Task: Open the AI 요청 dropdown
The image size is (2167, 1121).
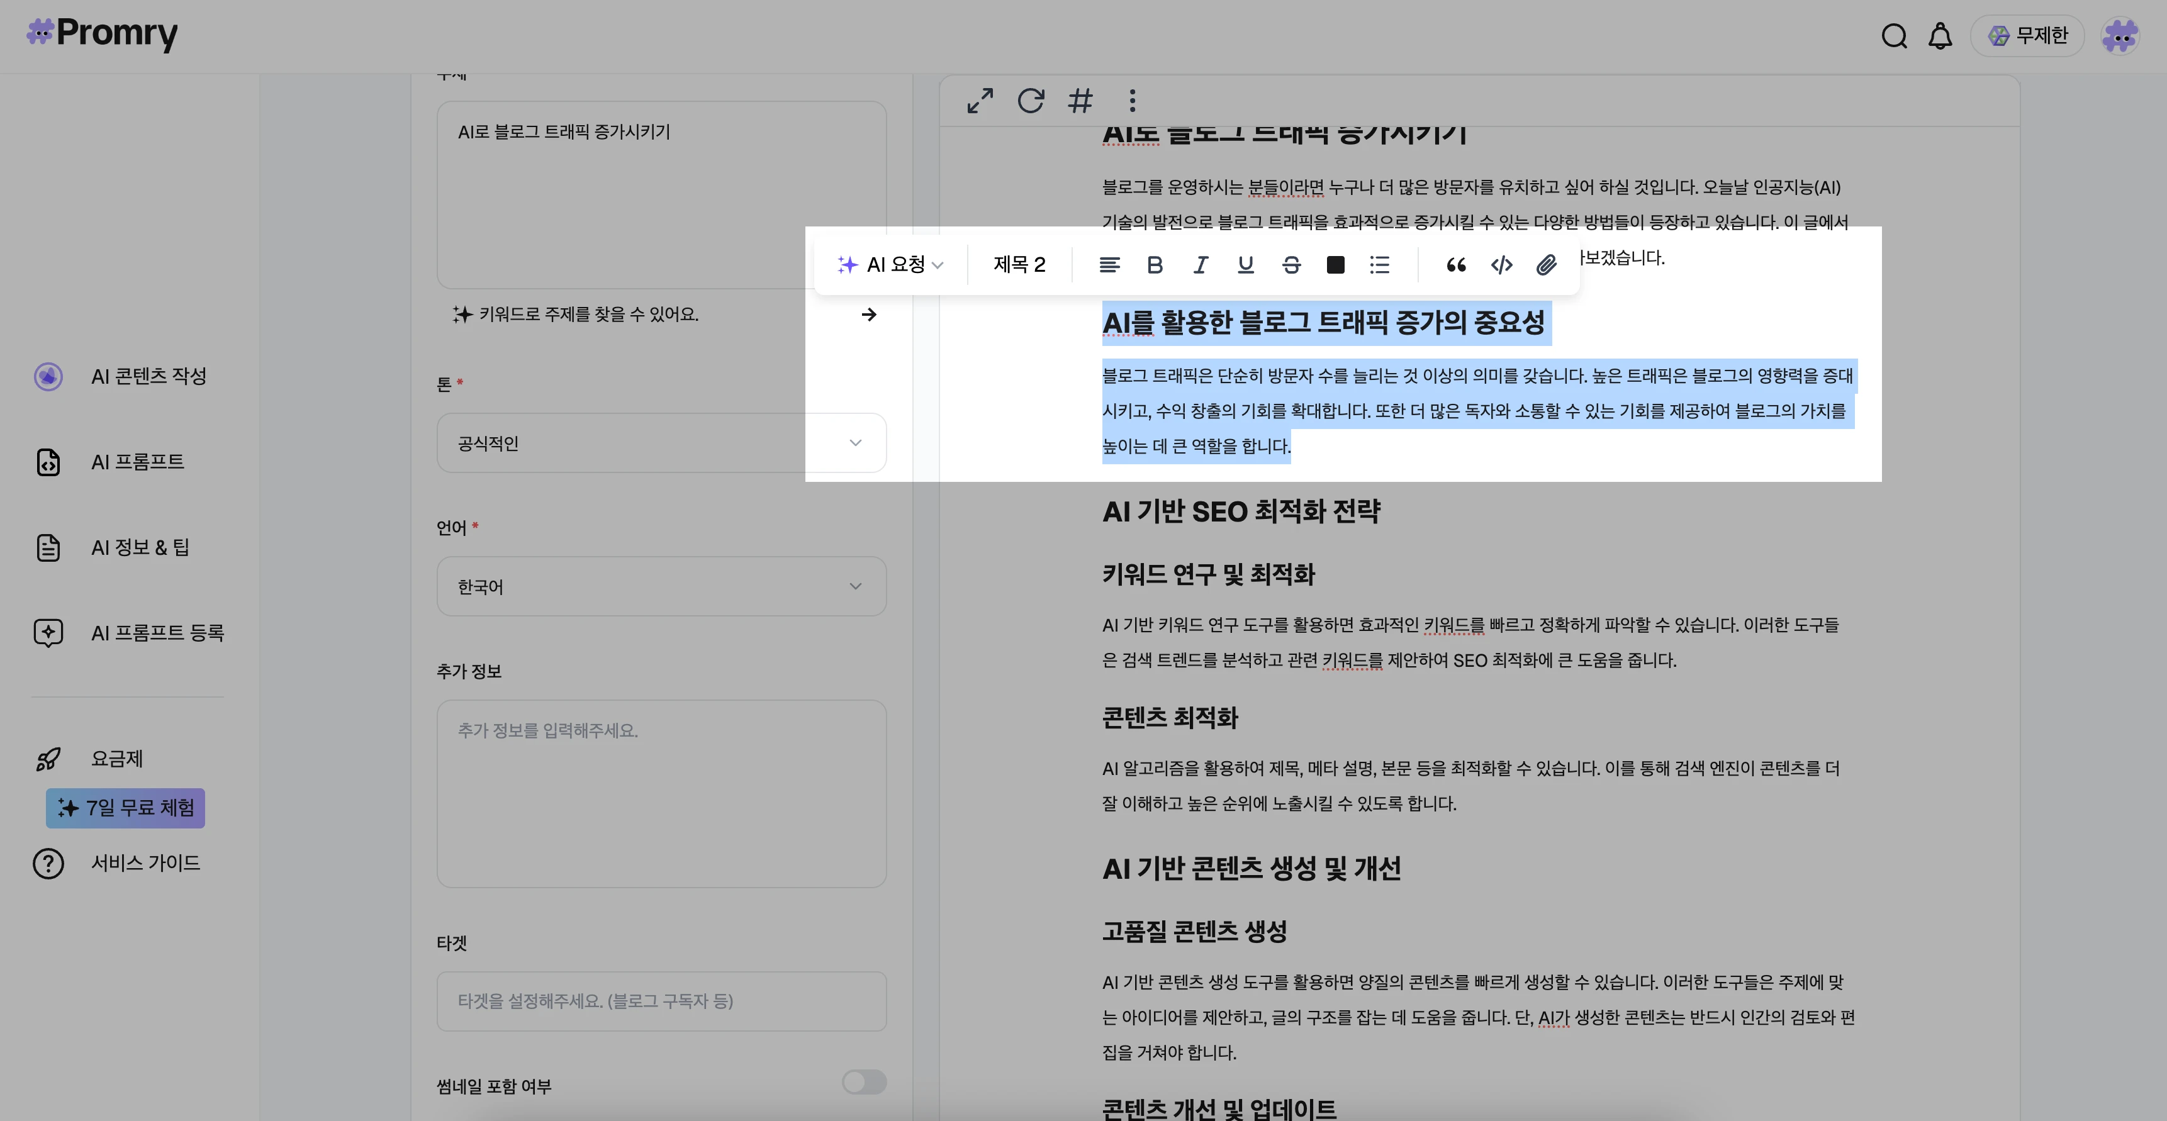Action: (890, 265)
